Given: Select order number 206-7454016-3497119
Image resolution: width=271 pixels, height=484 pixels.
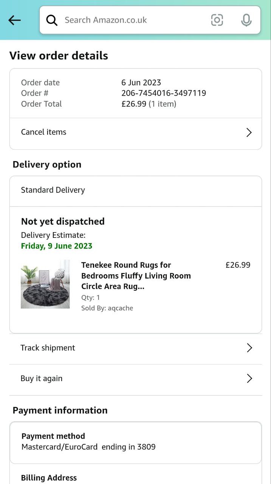Looking at the screenshot, I should (x=164, y=93).
